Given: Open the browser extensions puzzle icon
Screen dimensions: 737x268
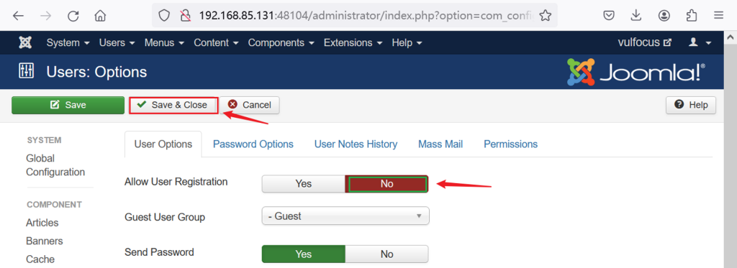Looking at the screenshot, I should point(692,16).
